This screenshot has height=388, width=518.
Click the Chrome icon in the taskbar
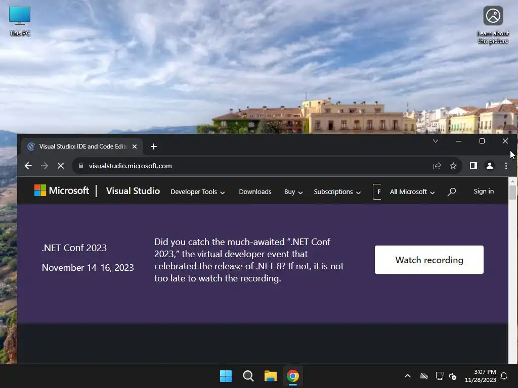293,376
